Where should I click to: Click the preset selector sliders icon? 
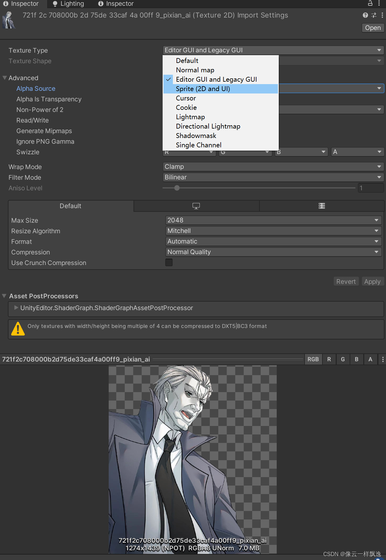coord(374,15)
